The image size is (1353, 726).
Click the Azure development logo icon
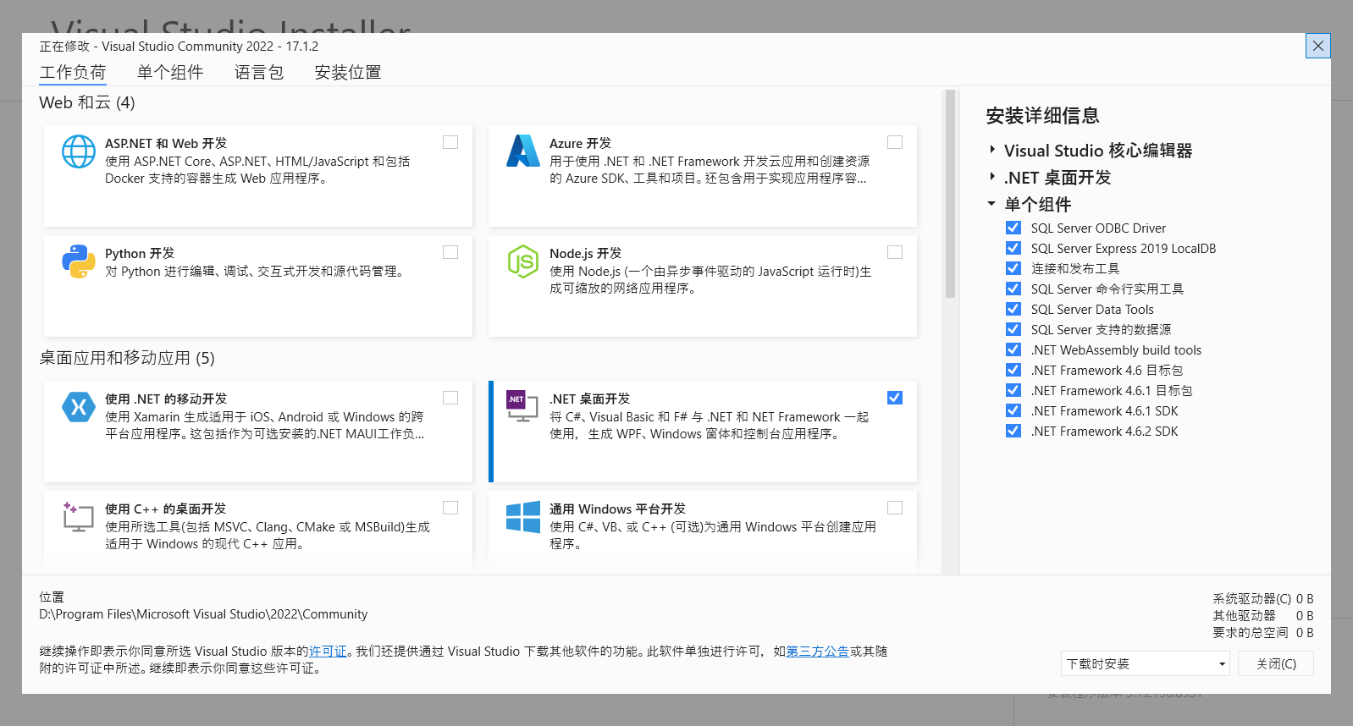[x=523, y=151]
